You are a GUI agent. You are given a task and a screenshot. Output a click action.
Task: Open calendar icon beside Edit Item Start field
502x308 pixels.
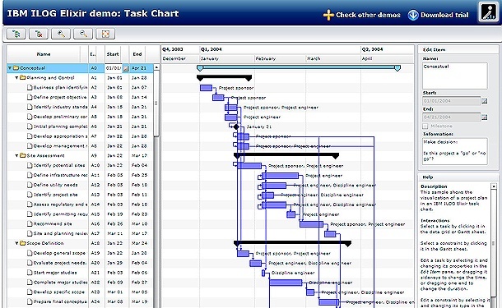(x=485, y=101)
